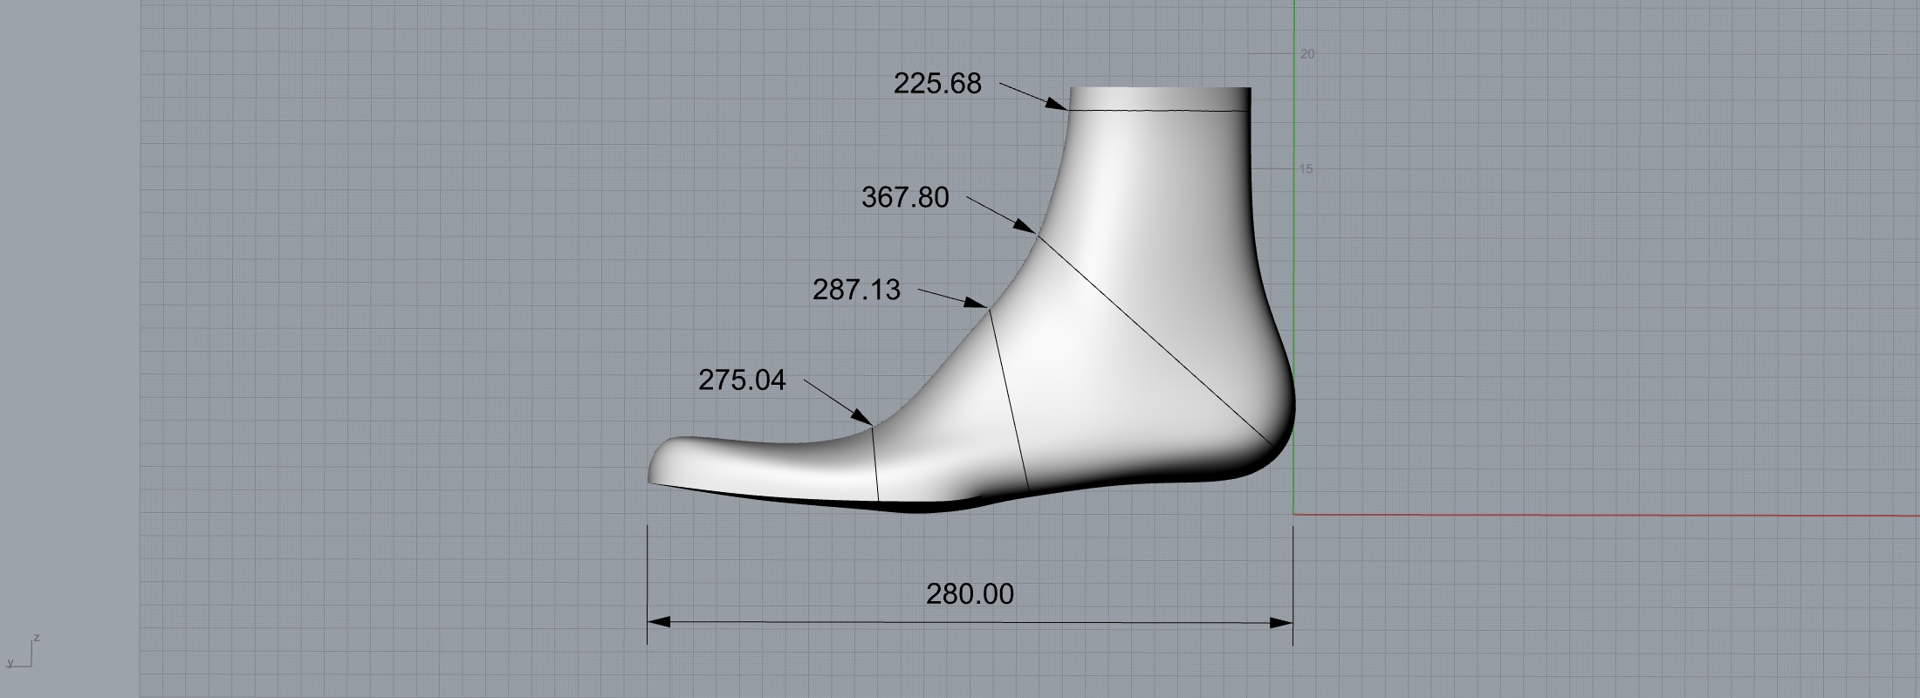This screenshot has height=698, width=1920.
Task: Select the green vertical axis line
Action: coord(1293,262)
